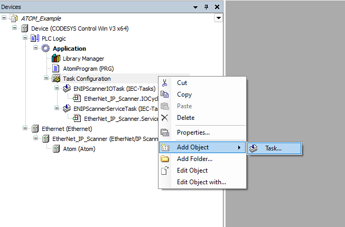This screenshot has height=227, width=345.
Task: Click the Delete X icon
Action: 165,118
